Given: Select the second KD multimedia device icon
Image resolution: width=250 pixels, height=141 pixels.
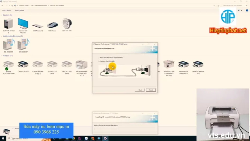Looking at the screenshot, I should tap(23, 44).
